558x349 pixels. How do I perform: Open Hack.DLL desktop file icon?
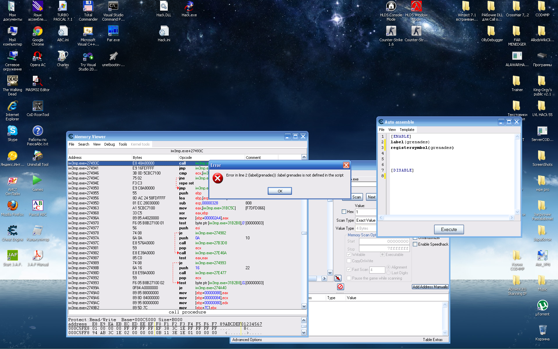point(164,9)
